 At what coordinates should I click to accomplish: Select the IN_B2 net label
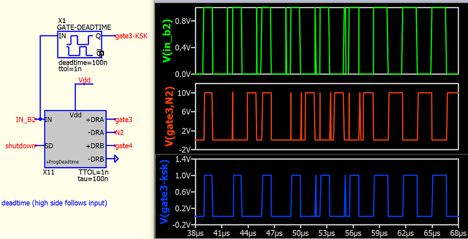(x=26, y=120)
